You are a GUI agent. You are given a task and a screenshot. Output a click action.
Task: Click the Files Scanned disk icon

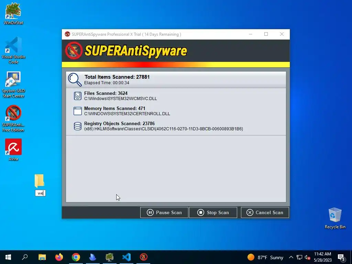coord(78,96)
